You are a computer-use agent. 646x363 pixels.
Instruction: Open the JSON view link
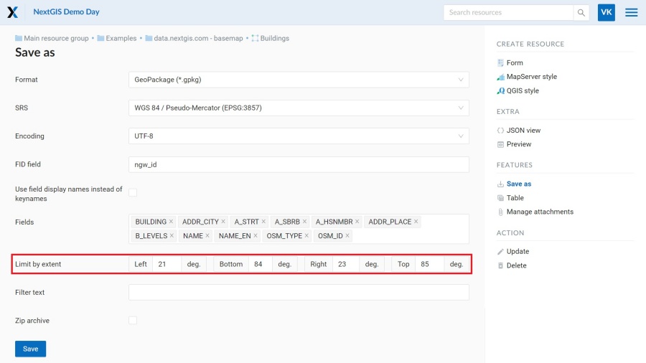point(523,130)
